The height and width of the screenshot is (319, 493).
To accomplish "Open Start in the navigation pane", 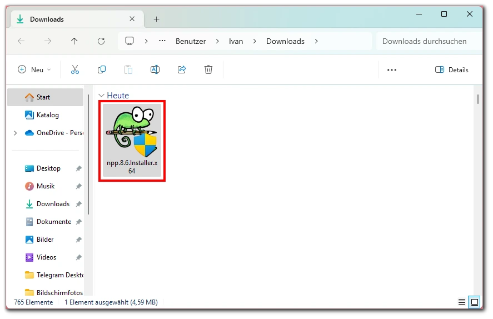I will pos(45,97).
